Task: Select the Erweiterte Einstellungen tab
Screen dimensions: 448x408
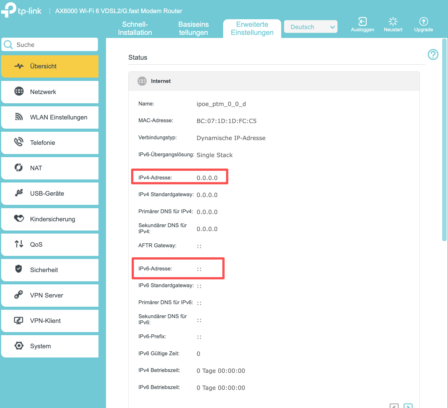Action: 252,28
